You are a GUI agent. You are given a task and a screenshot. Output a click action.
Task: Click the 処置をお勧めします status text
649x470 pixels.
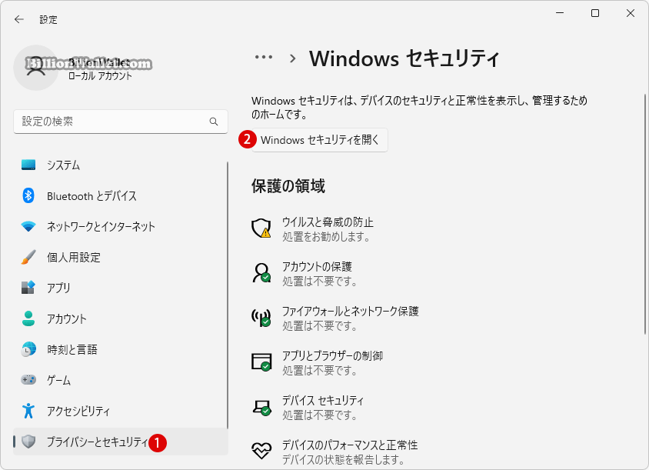(x=326, y=237)
